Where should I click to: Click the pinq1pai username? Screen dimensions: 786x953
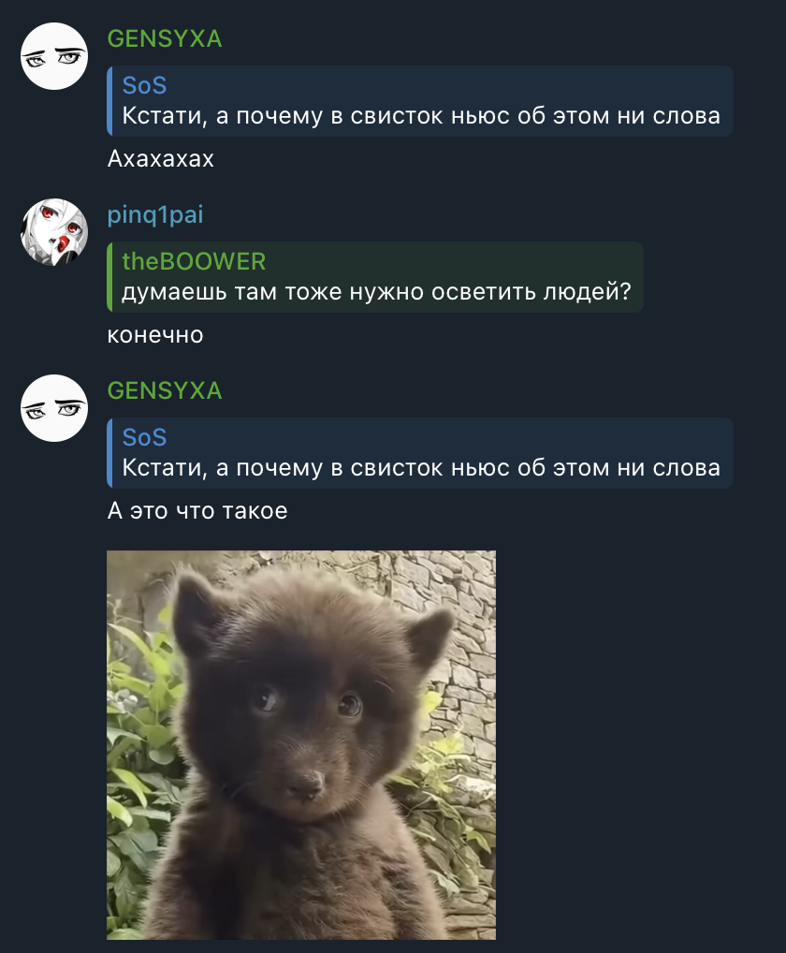(x=155, y=215)
